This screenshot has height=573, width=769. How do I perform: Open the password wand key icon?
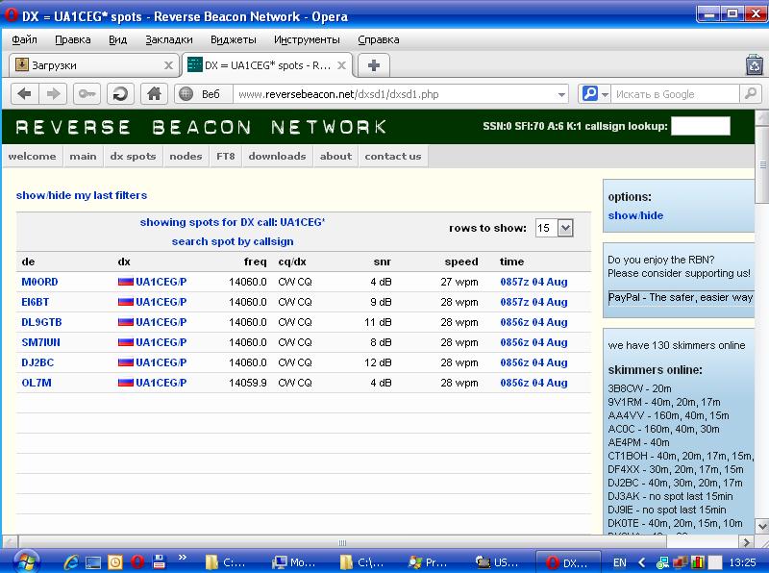click(87, 93)
